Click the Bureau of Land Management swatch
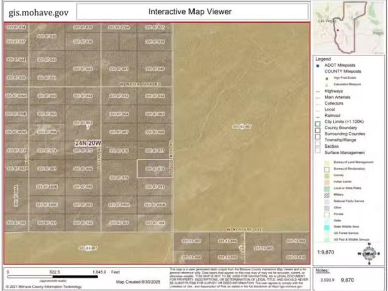The width and height of the screenshot is (388, 291). (x=328, y=162)
